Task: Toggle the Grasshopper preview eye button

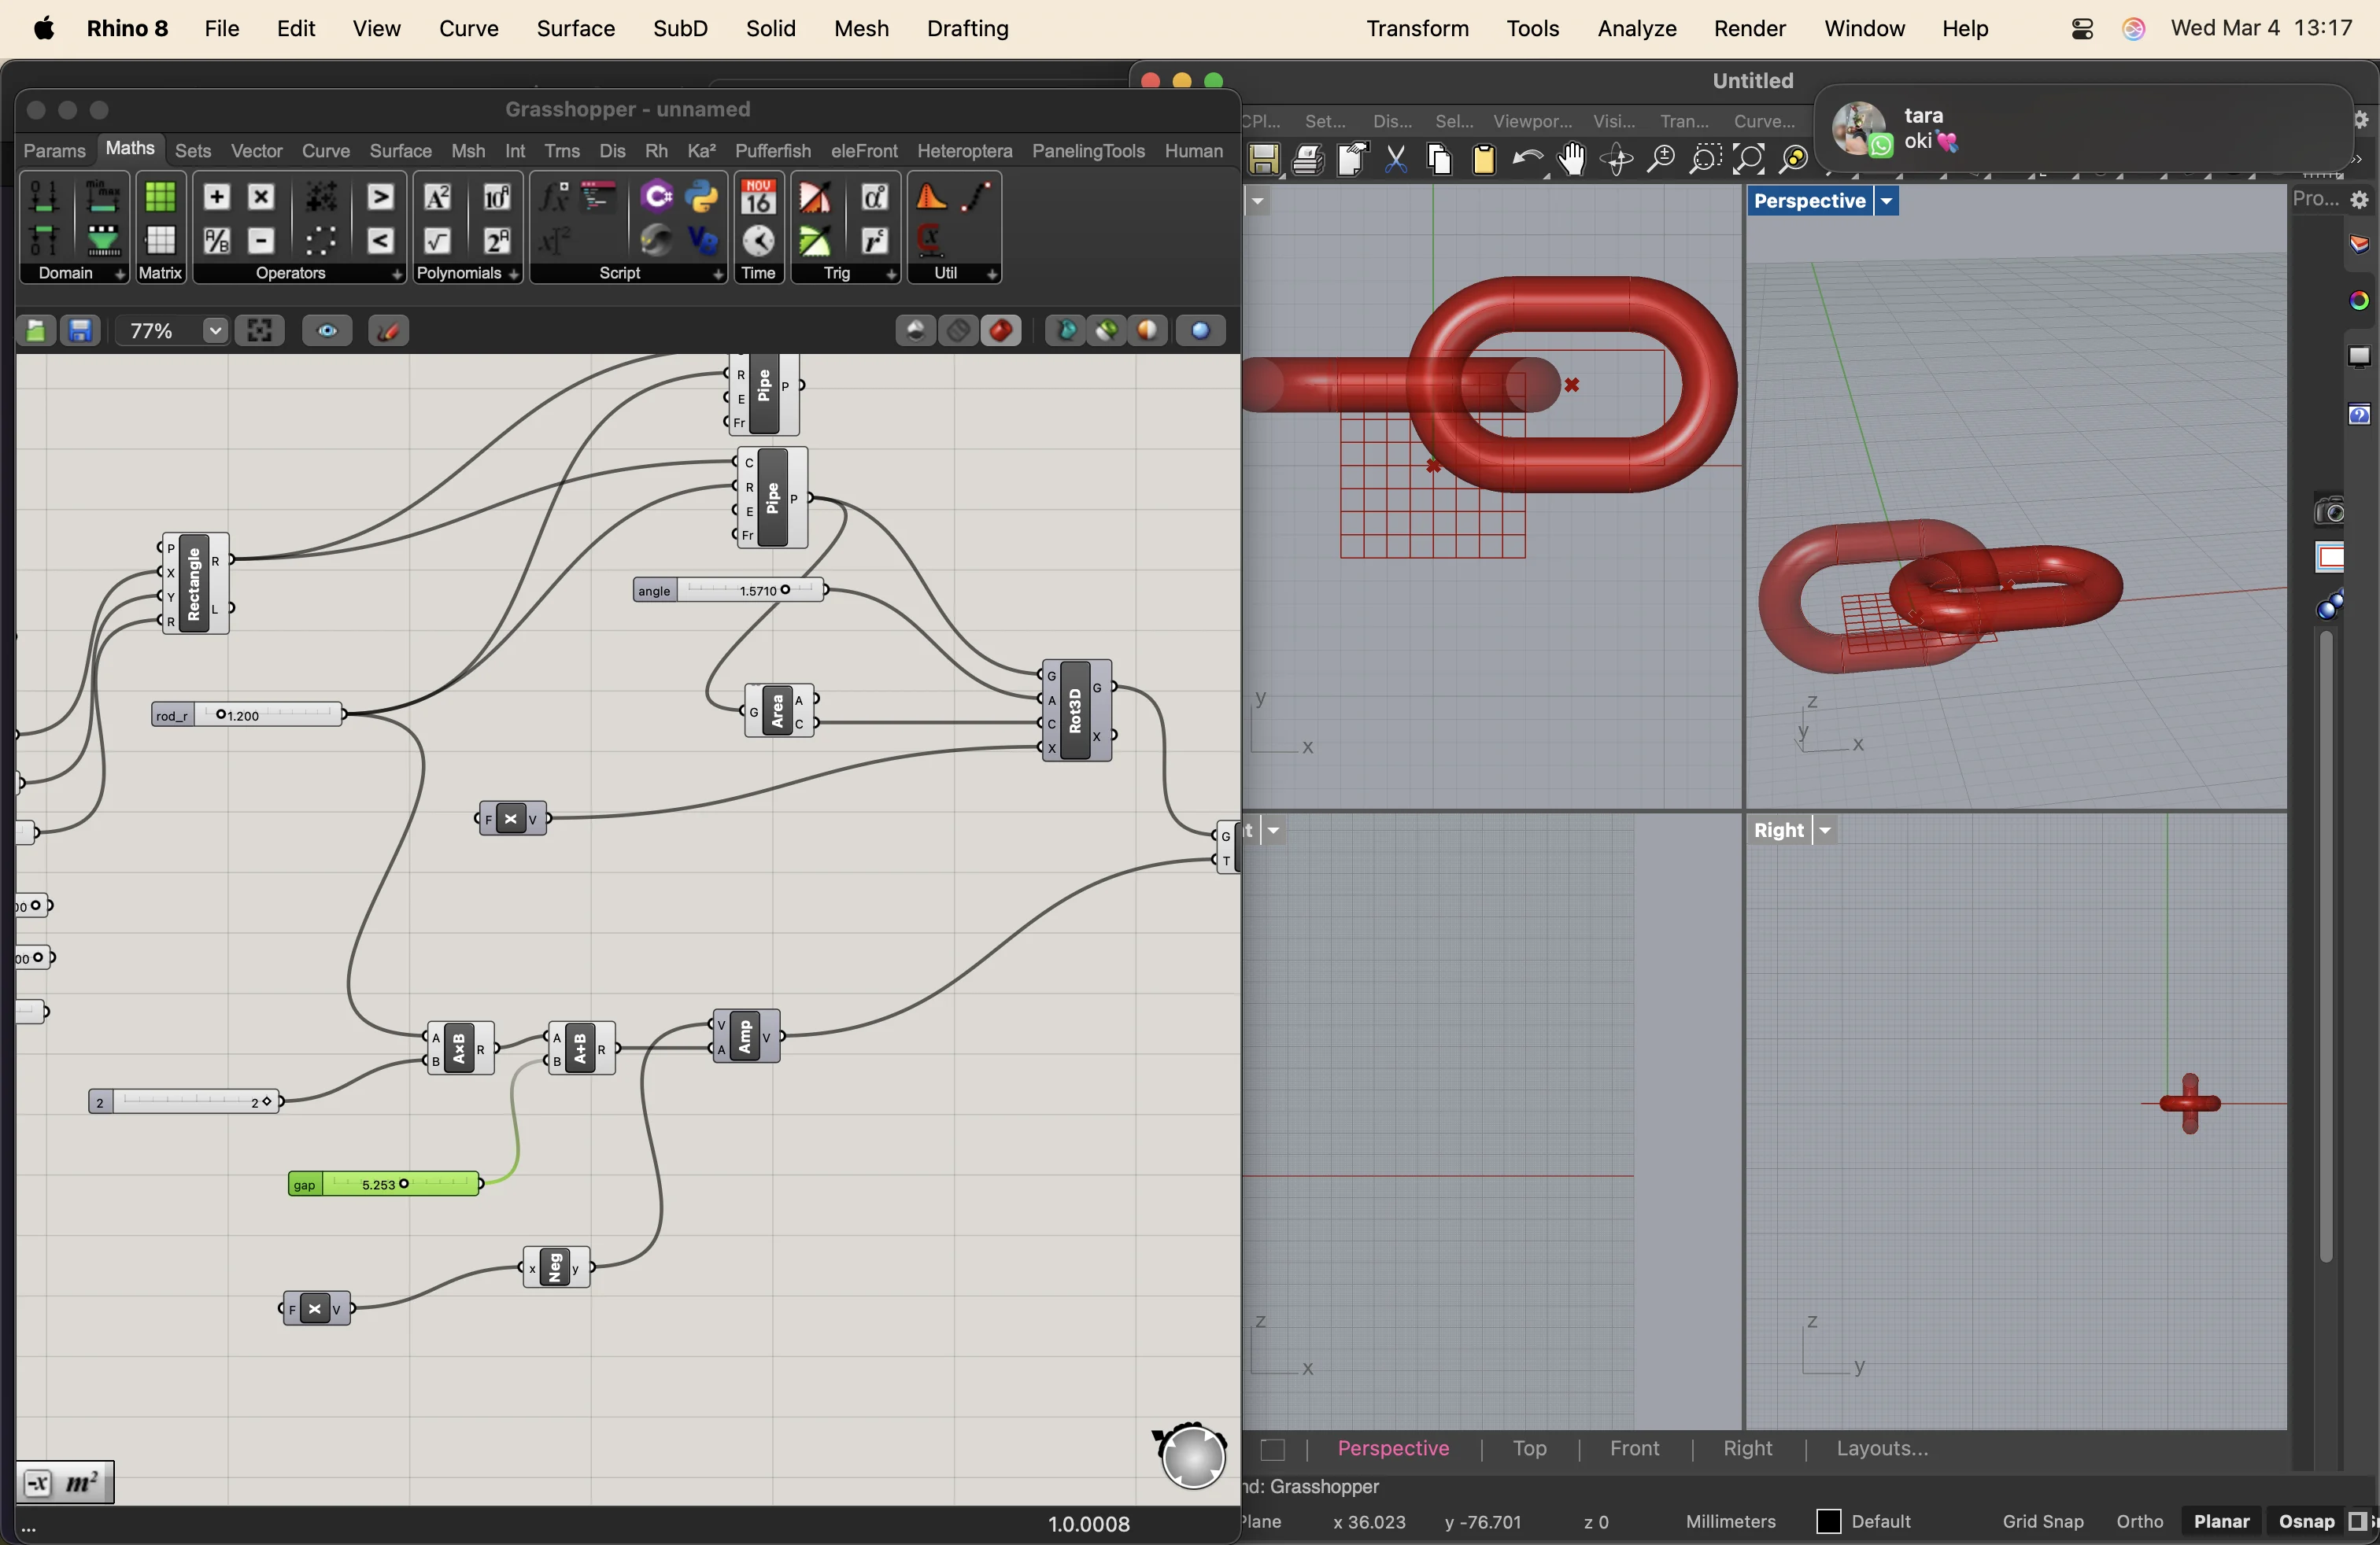Action: click(327, 330)
